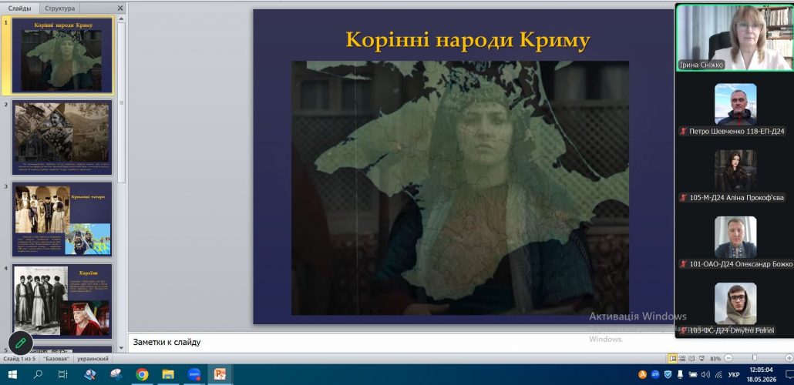
Task: Click the Слайд 1 из 5 status indicator
Action: coord(19,359)
